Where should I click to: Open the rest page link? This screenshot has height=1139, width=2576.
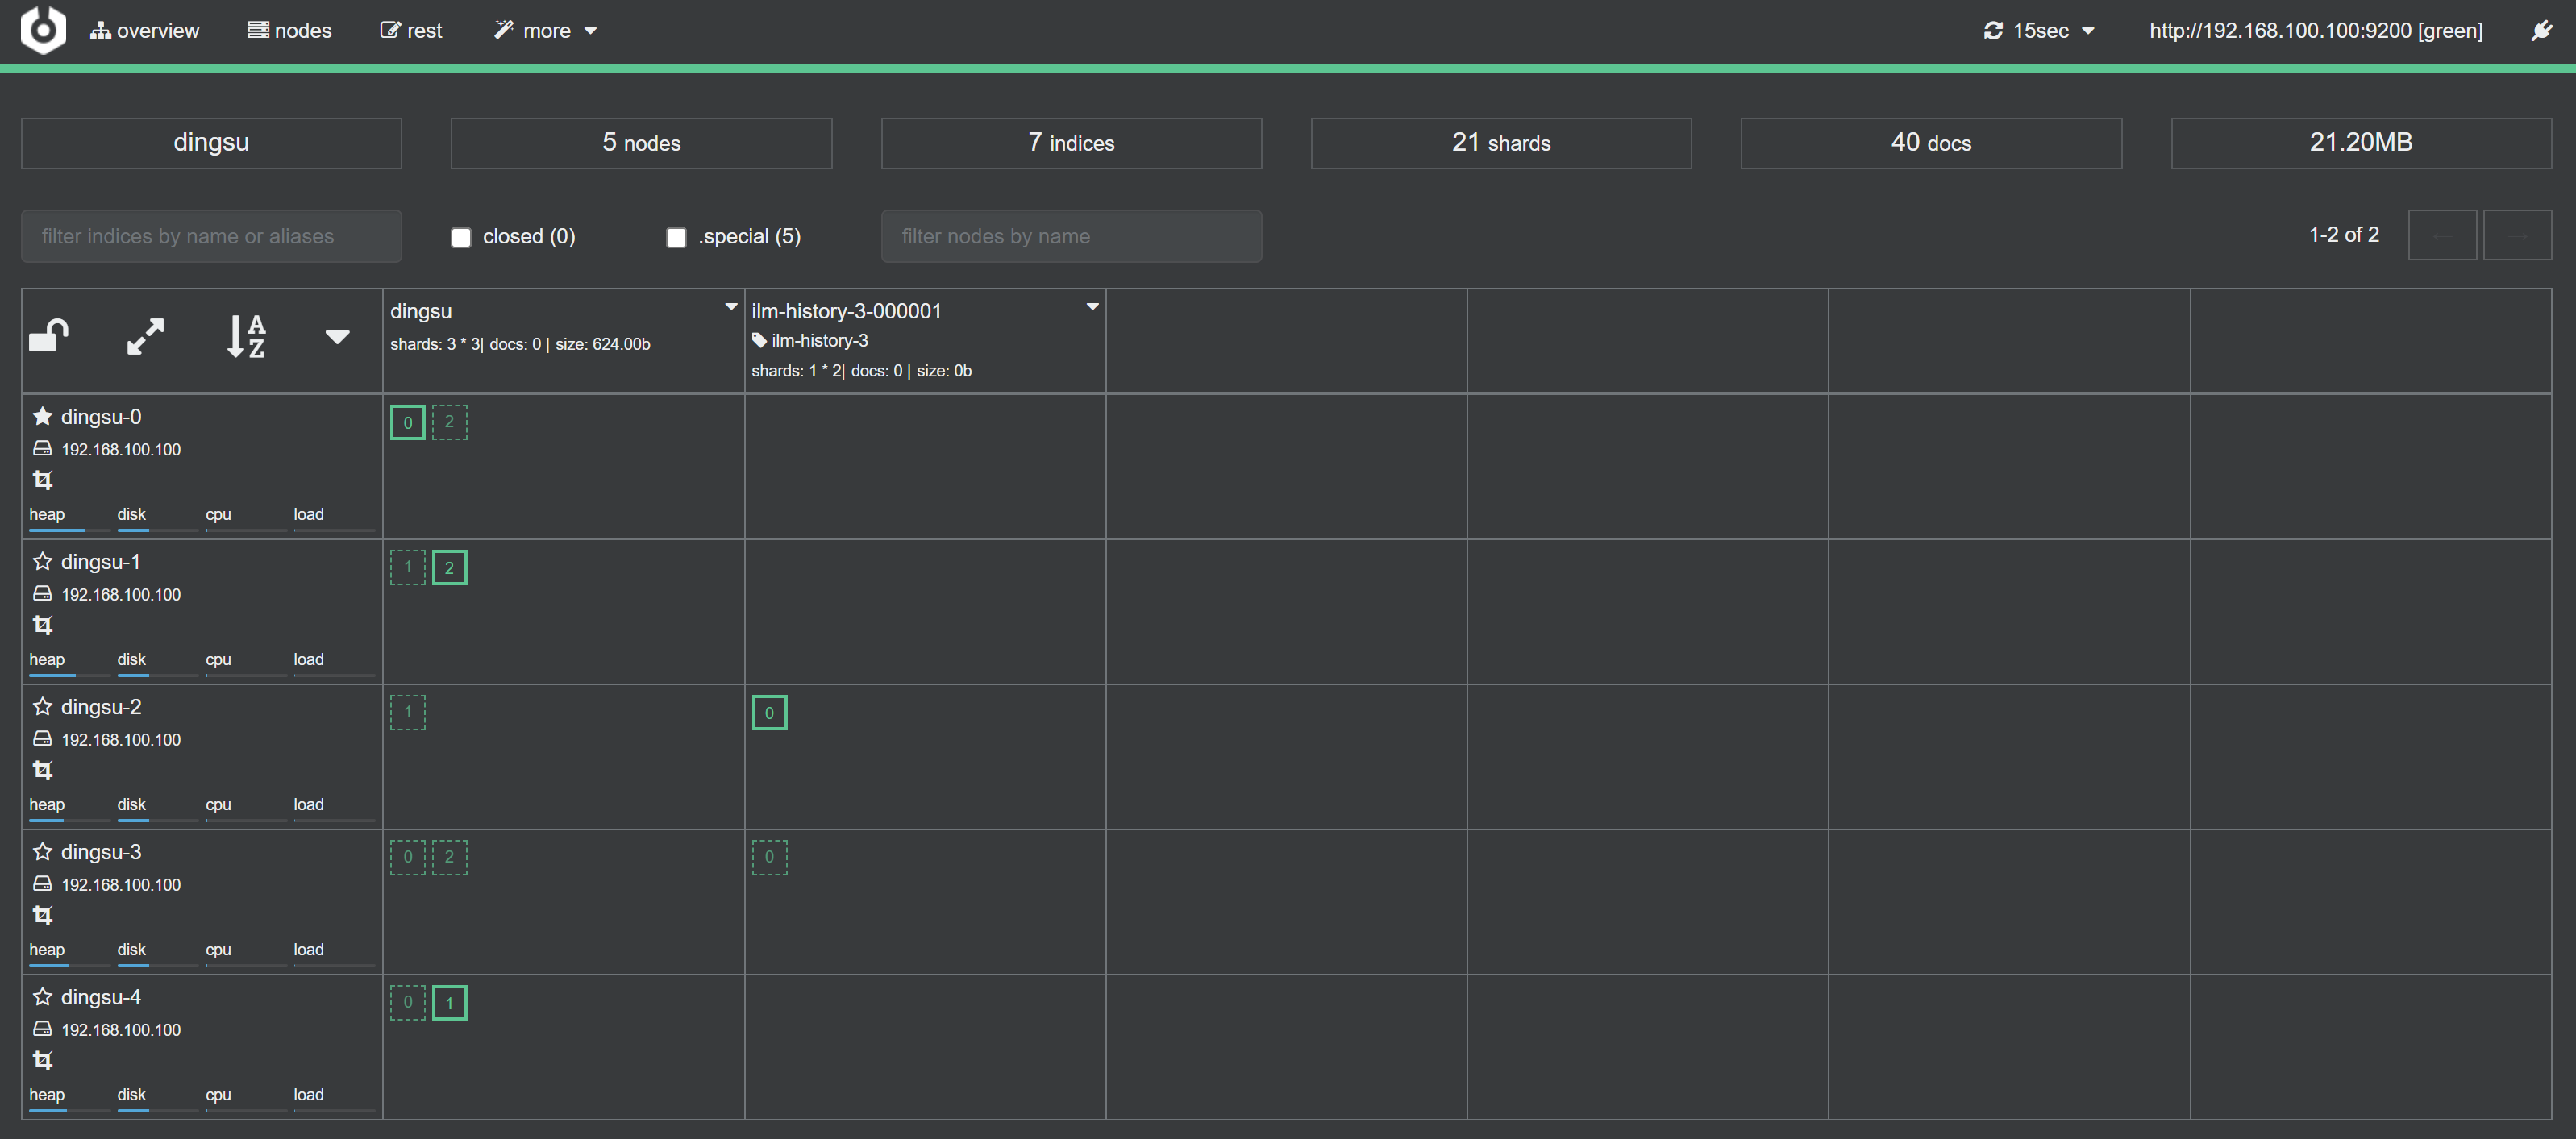tap(411, 31)
